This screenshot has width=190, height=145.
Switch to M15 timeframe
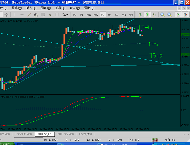click(x=89, y=15)
